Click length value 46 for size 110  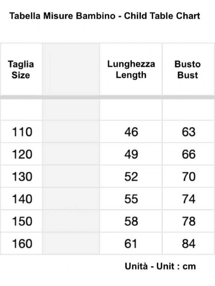pos(131,132)
